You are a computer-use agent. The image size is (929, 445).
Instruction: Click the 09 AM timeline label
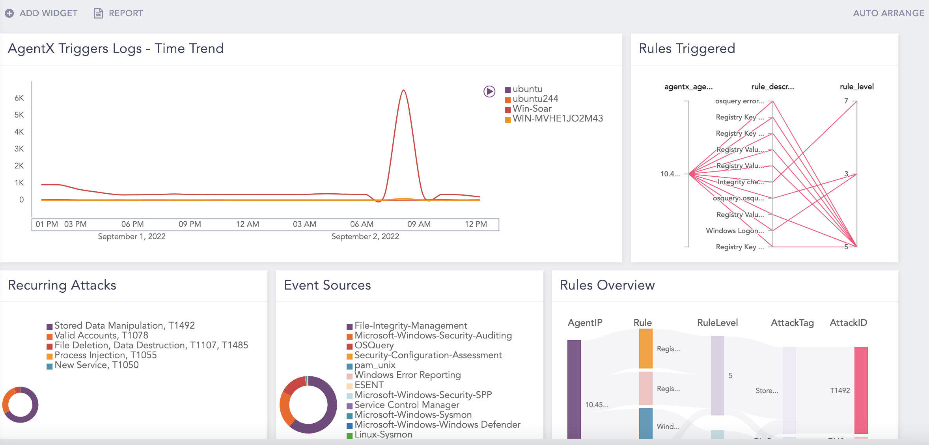(x=419, y=224)
